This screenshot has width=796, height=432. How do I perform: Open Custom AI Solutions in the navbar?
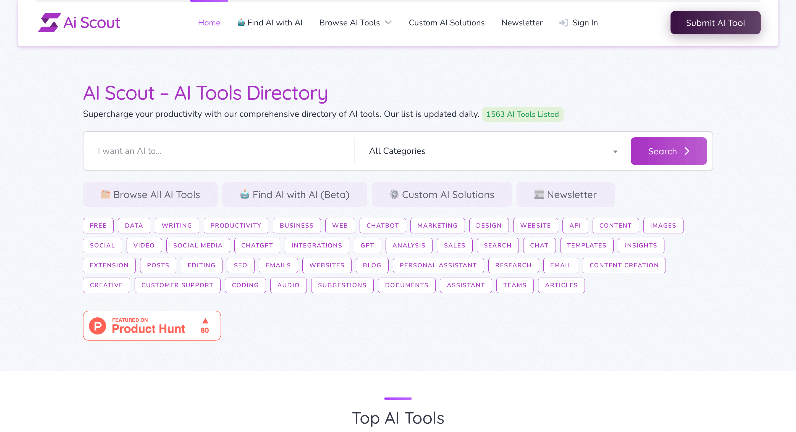446,23
